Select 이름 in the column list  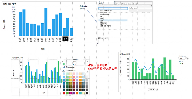pos(102,18)
